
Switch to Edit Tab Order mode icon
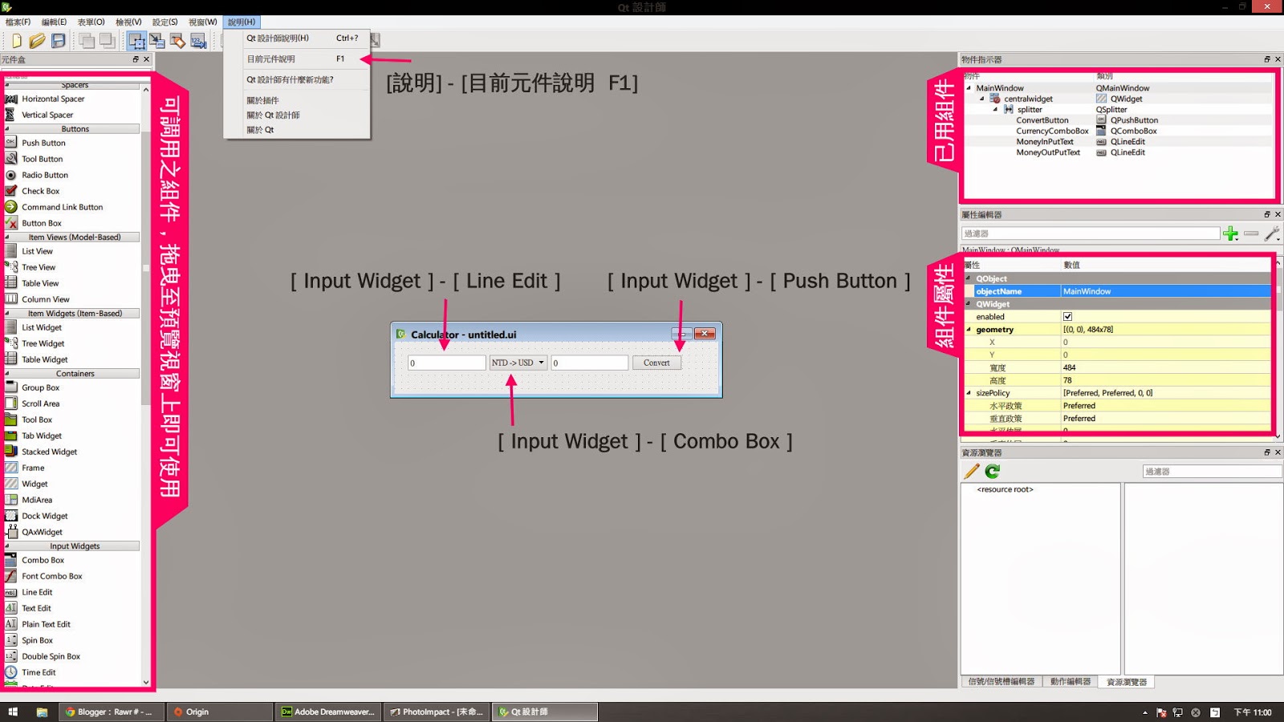point(198,41)
